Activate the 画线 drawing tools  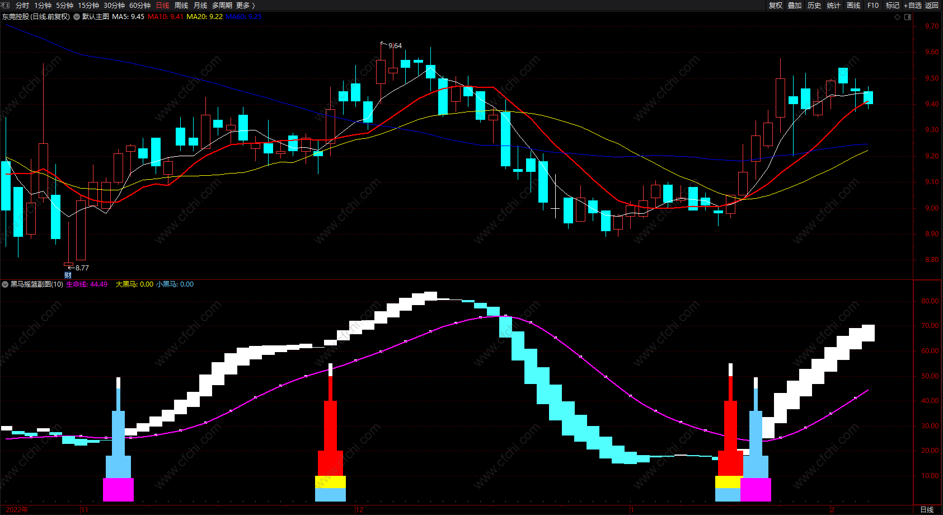pos(853,5)
